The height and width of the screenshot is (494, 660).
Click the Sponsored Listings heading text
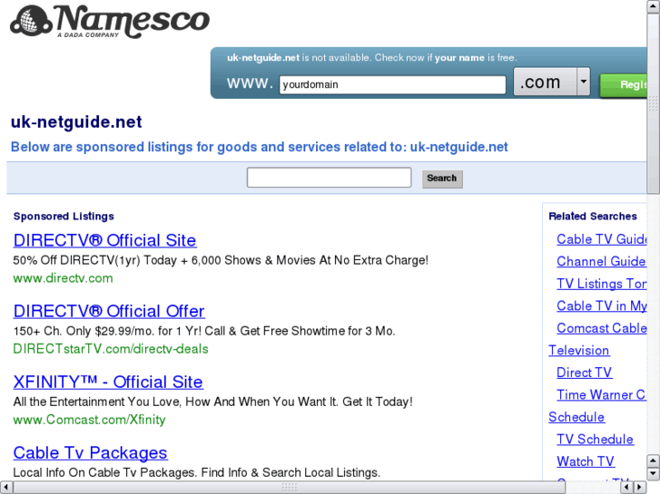coord(64,216)
